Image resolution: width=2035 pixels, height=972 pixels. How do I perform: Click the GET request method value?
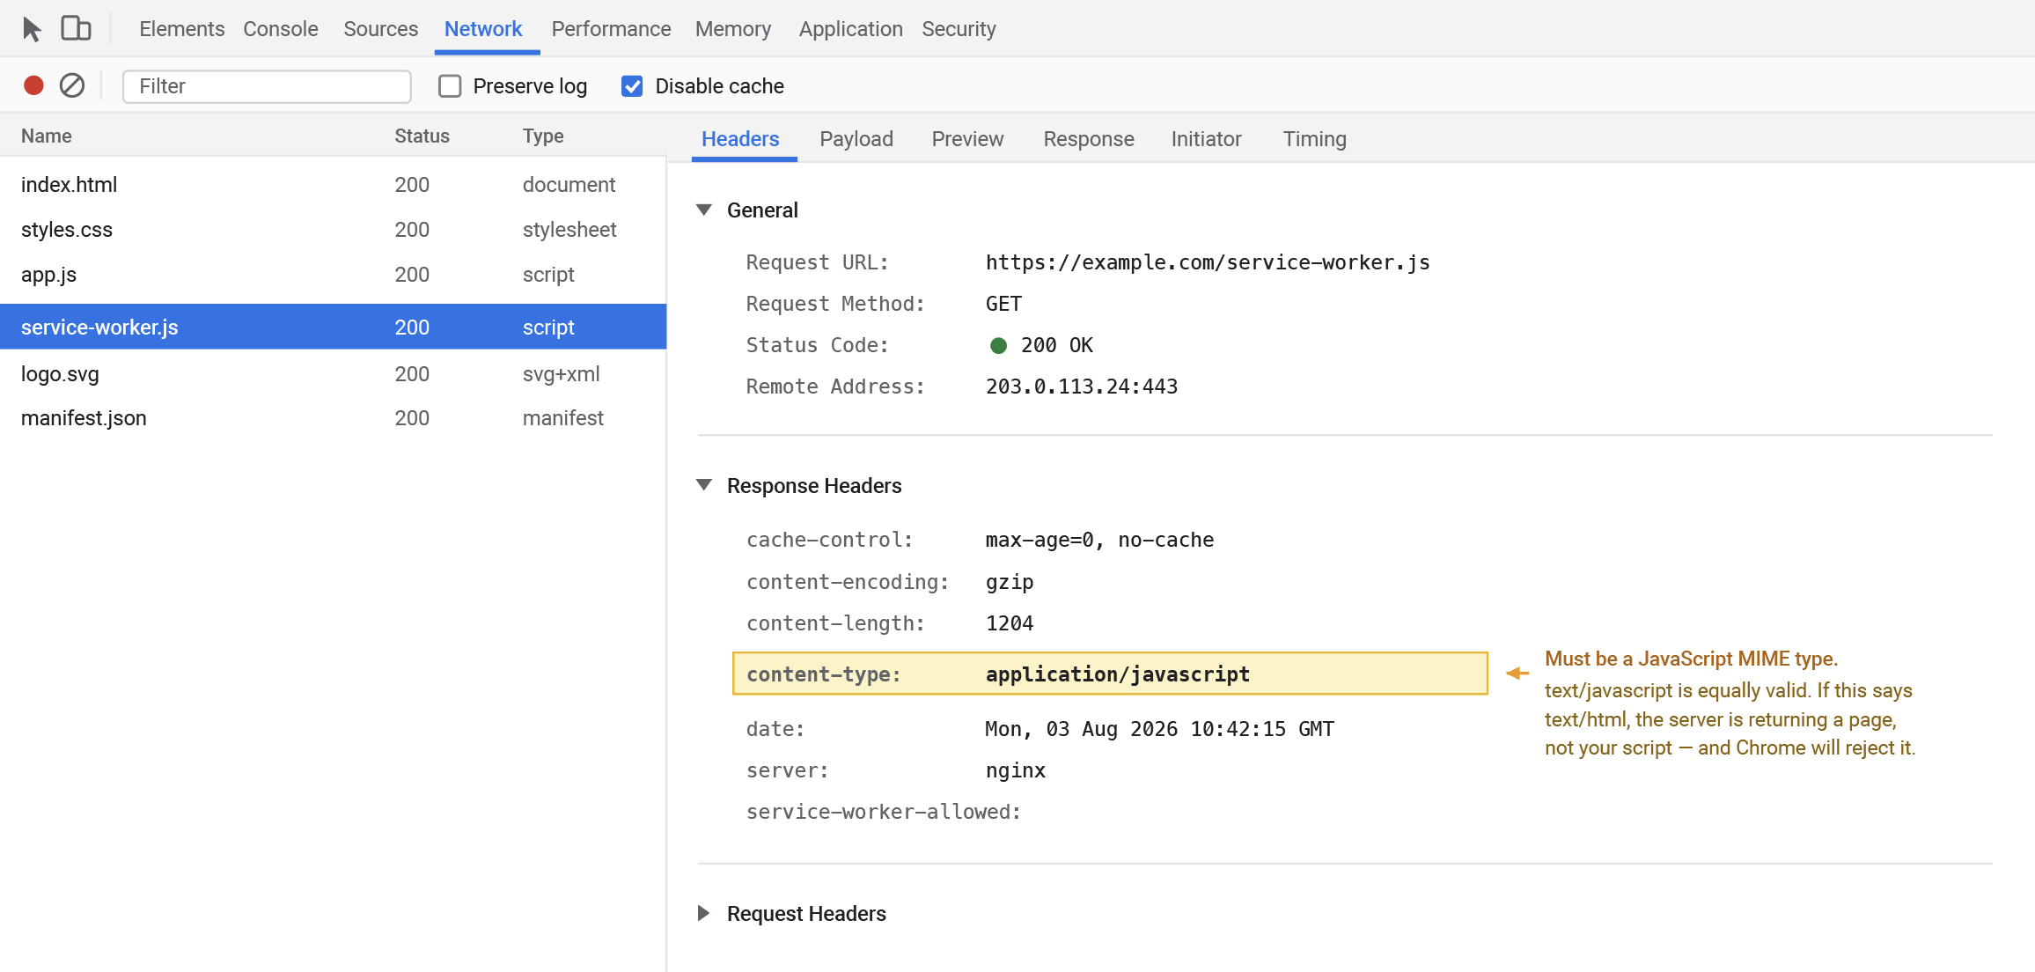point(1003,304)
